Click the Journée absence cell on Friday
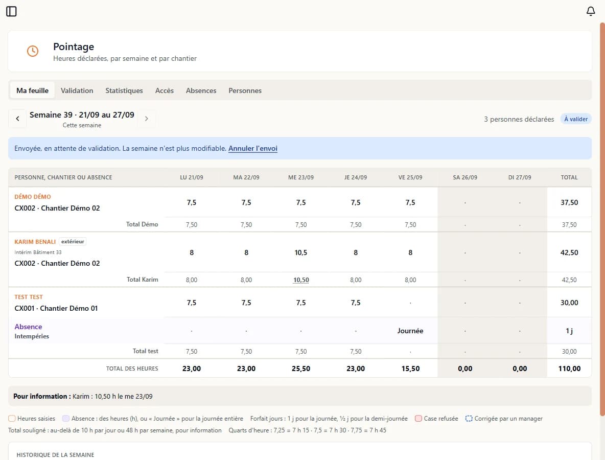Viewport: 605px width, 460px height. click(410, 331)
